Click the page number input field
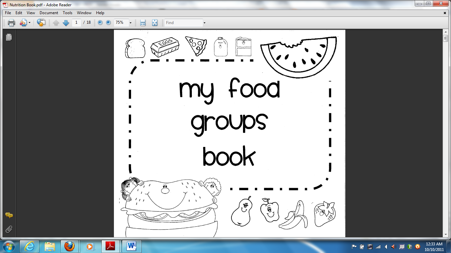Screen dimensions: 451x253 (76, 23)
